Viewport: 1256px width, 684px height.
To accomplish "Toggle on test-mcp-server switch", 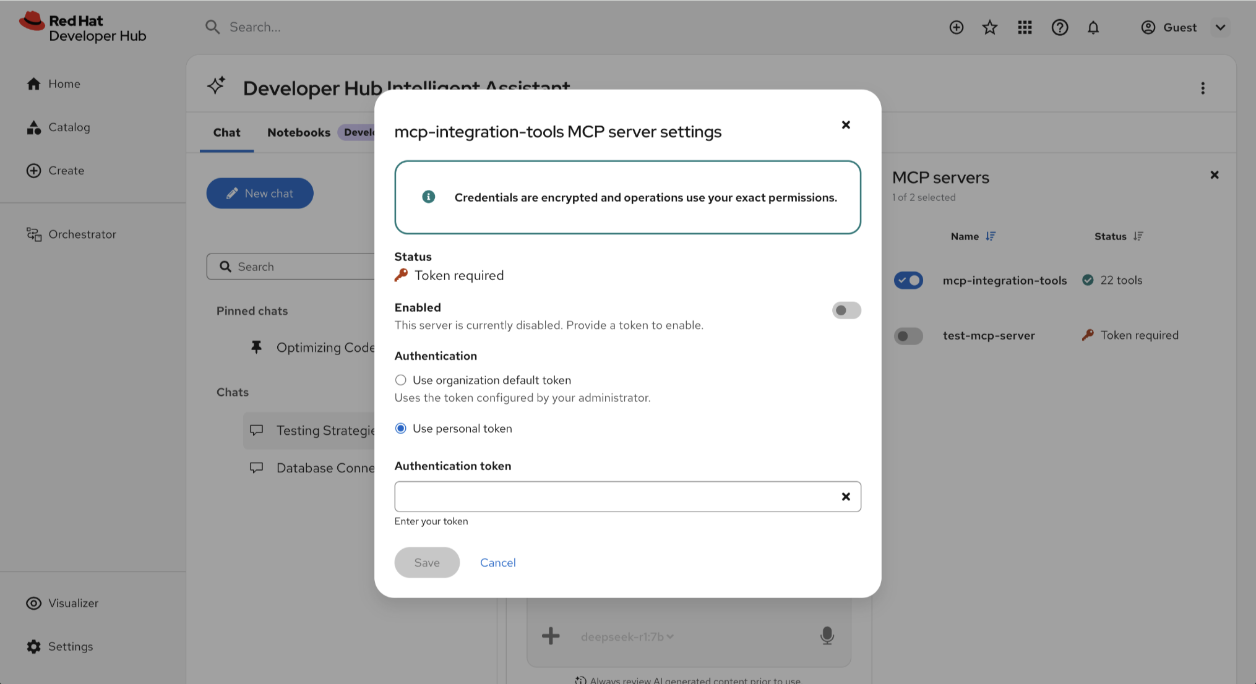I will (908, 336).
